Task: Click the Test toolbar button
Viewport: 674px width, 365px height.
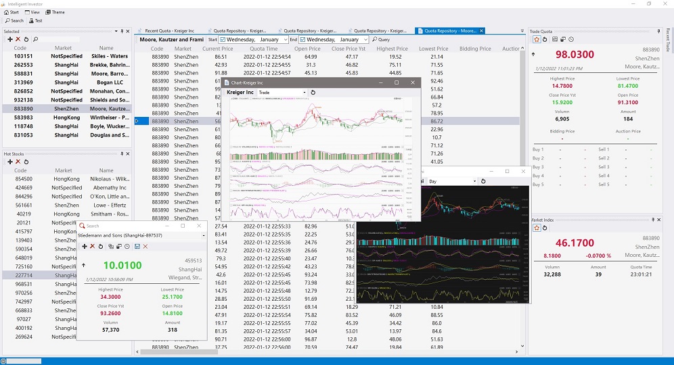Action: (36, 20)
